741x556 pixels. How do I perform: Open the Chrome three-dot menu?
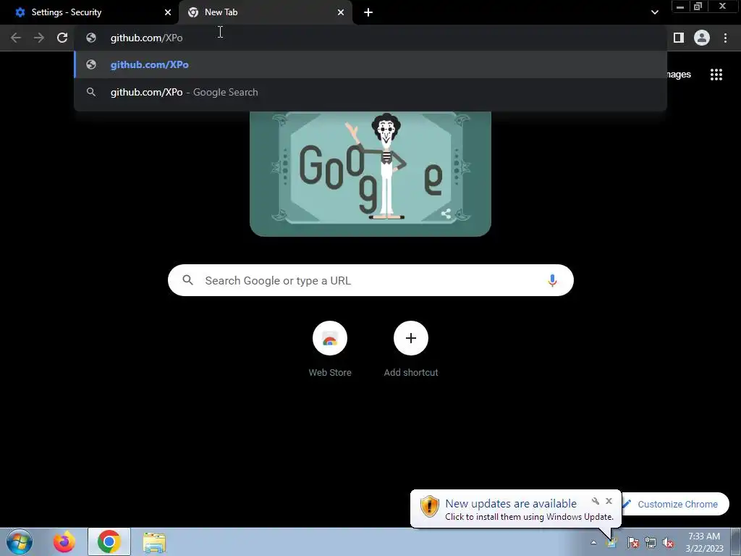click(725, 38)
